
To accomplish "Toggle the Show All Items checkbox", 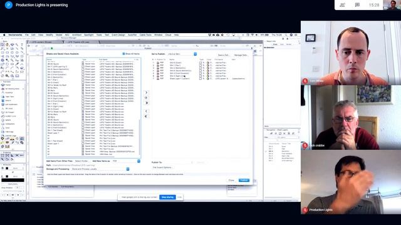I will pyautogui.click(x=123, y=54).
